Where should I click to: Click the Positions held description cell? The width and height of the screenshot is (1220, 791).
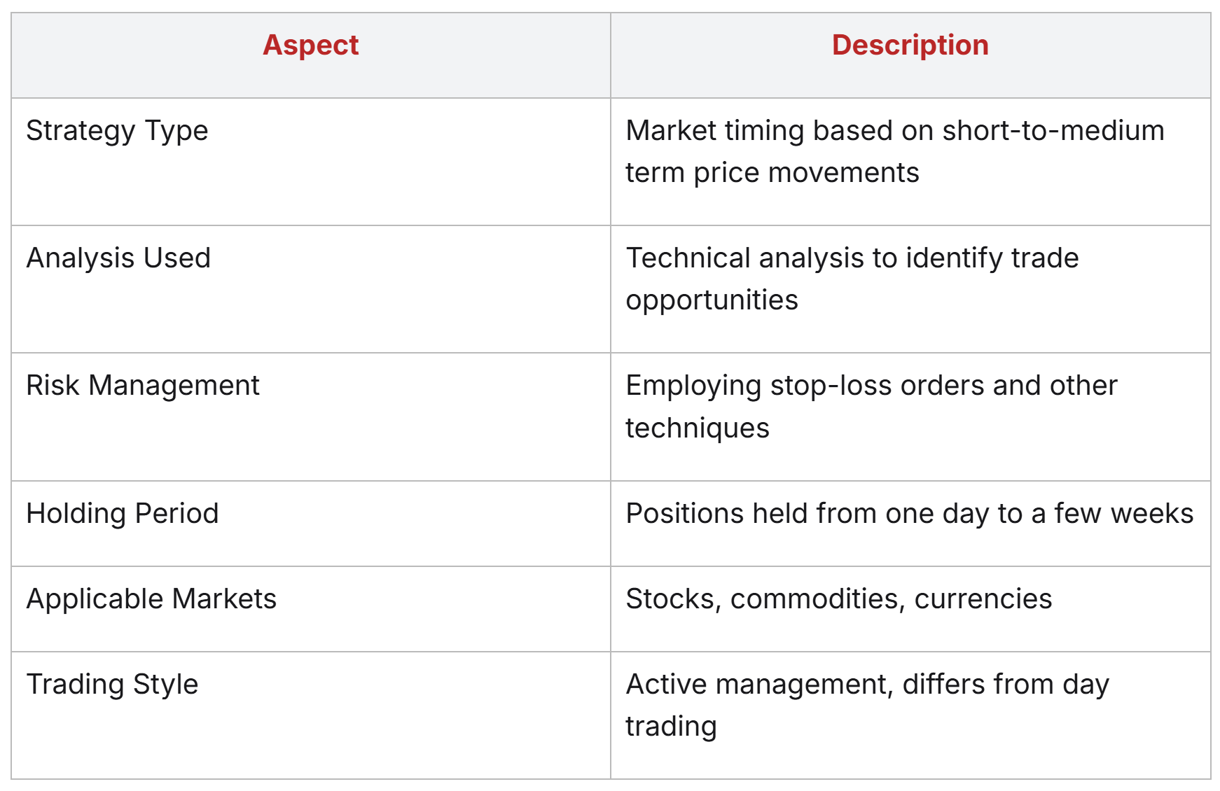tap(910, 524)
